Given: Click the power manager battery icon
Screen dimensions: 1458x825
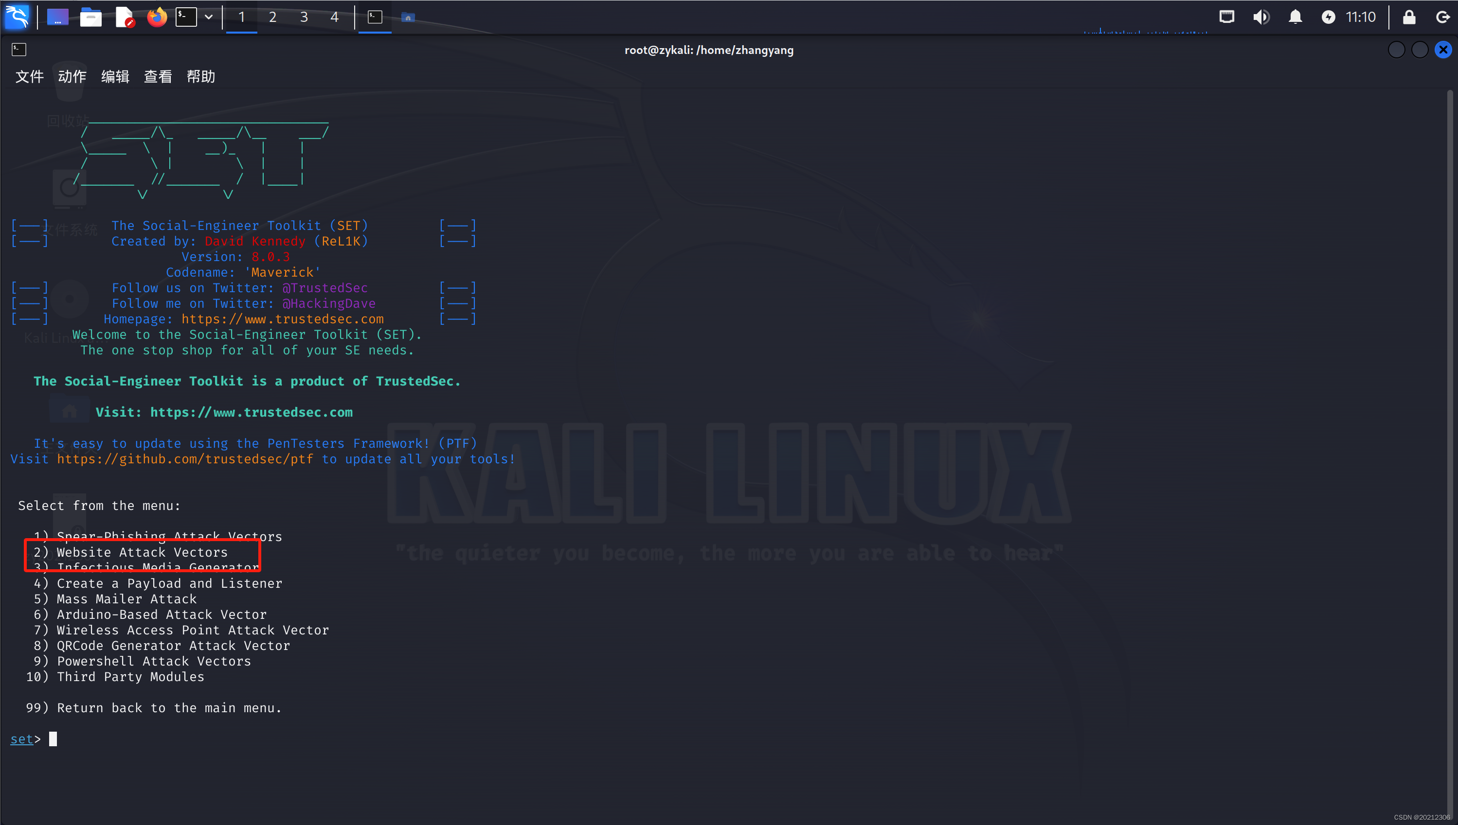Looking at the screenshot, I should [x=1328, y=17].
